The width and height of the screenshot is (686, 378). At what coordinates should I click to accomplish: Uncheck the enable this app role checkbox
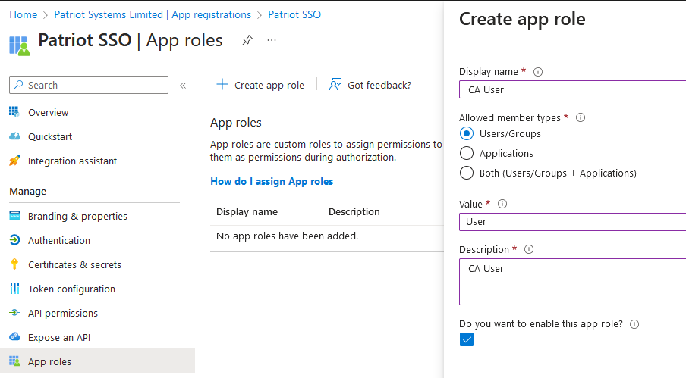click(467, 339)
